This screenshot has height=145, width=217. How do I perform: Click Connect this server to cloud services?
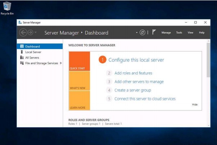[x=145, y=99]
